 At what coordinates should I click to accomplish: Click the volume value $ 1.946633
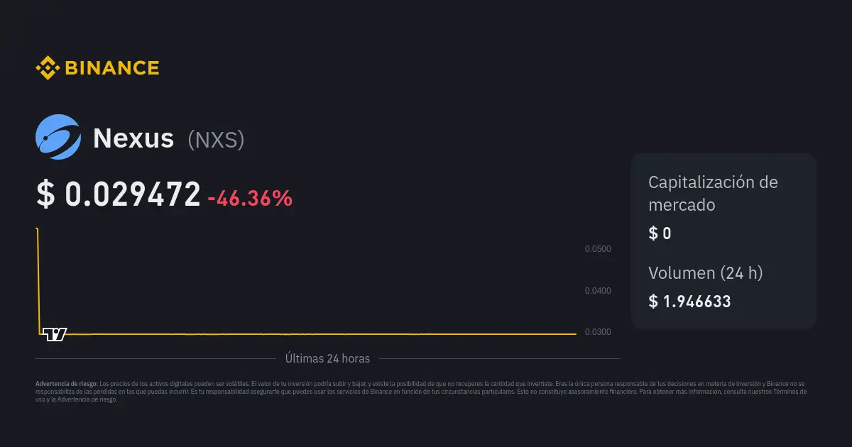tap(689, 302)
